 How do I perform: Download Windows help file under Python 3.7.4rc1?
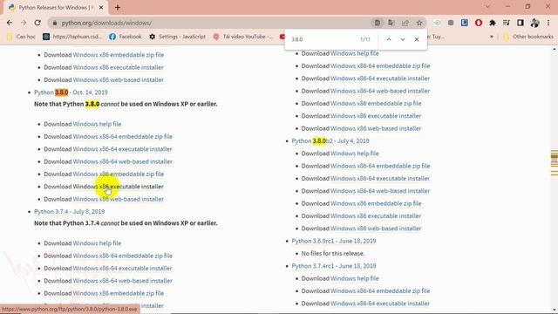tap(355, 278)
